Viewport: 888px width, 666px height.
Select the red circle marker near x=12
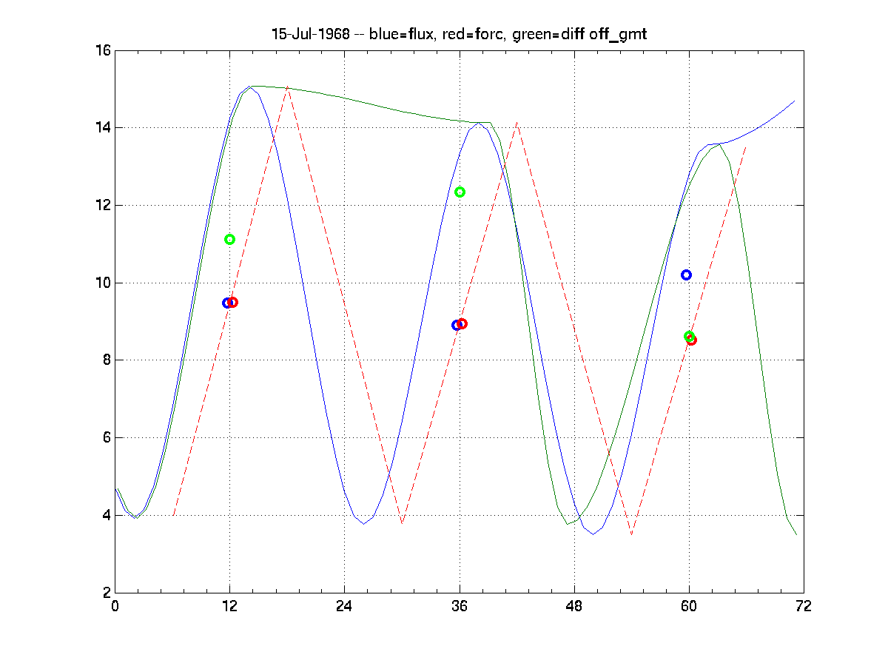click(x=233, y=302)
